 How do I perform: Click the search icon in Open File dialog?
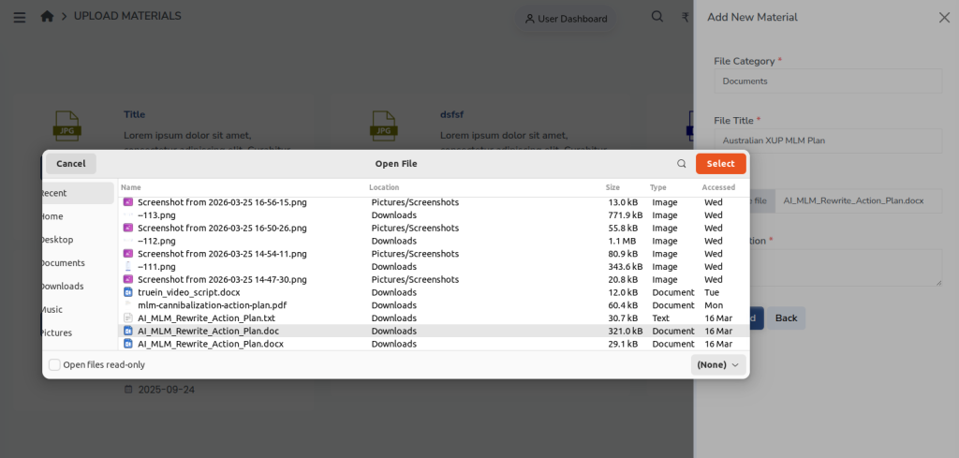point(682,164)
